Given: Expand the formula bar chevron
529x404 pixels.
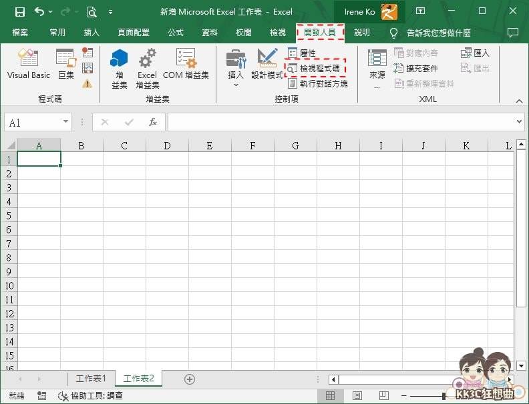Looking at the screenshot, I should [519, 121].
